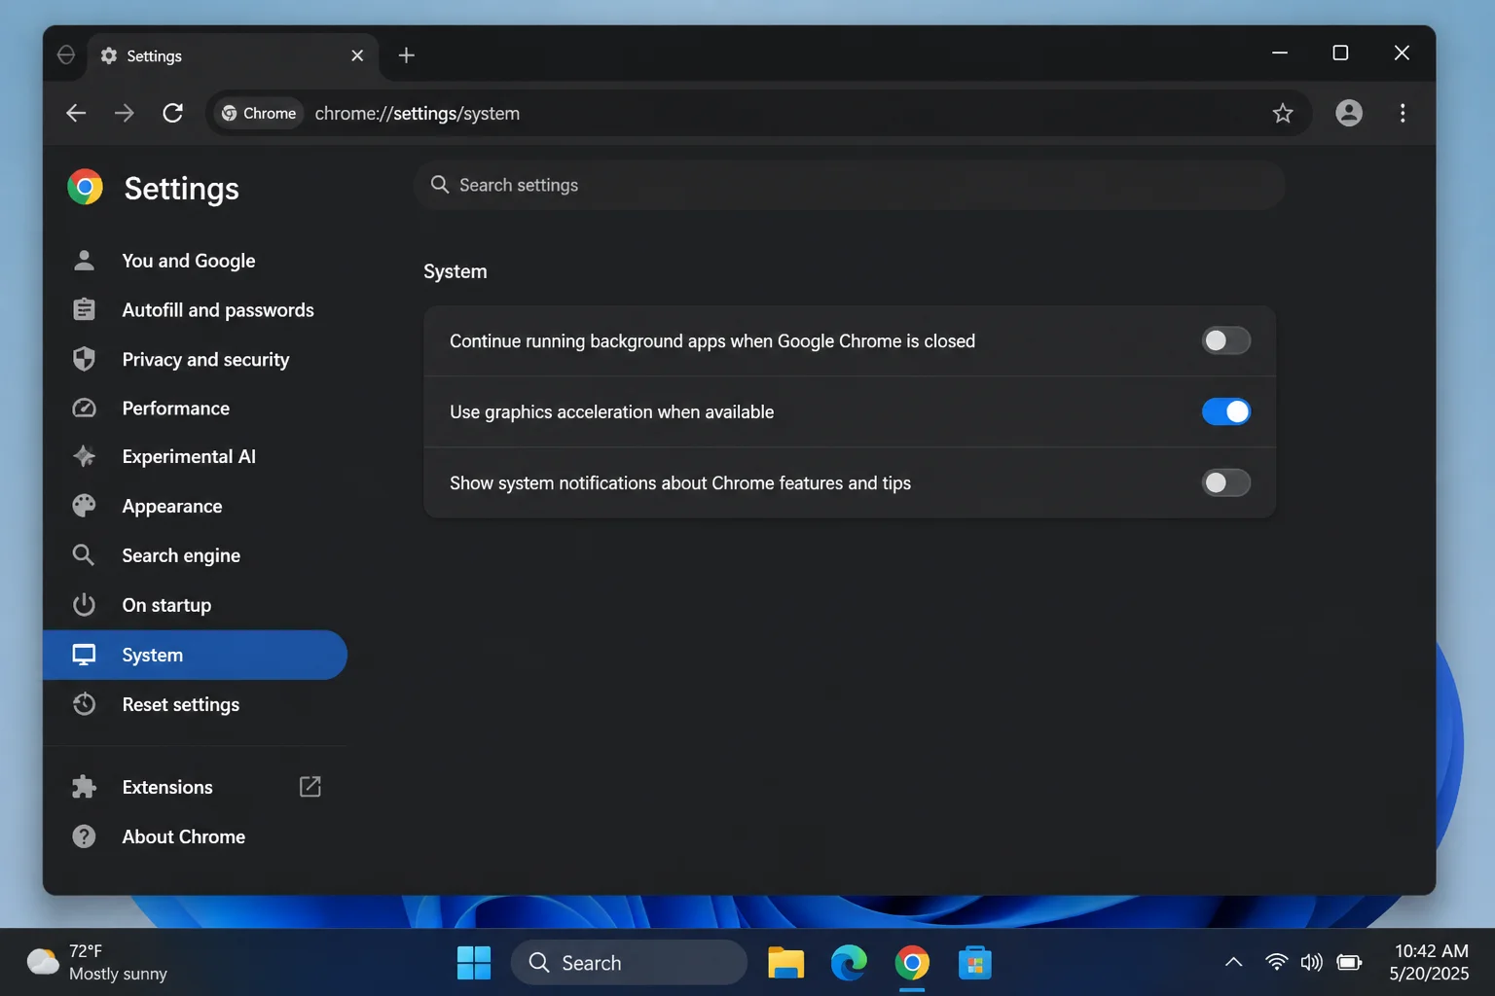The image size is (1495, 996).
Task: Select On startup in the sidebar
Action: (x=195, y=605)
